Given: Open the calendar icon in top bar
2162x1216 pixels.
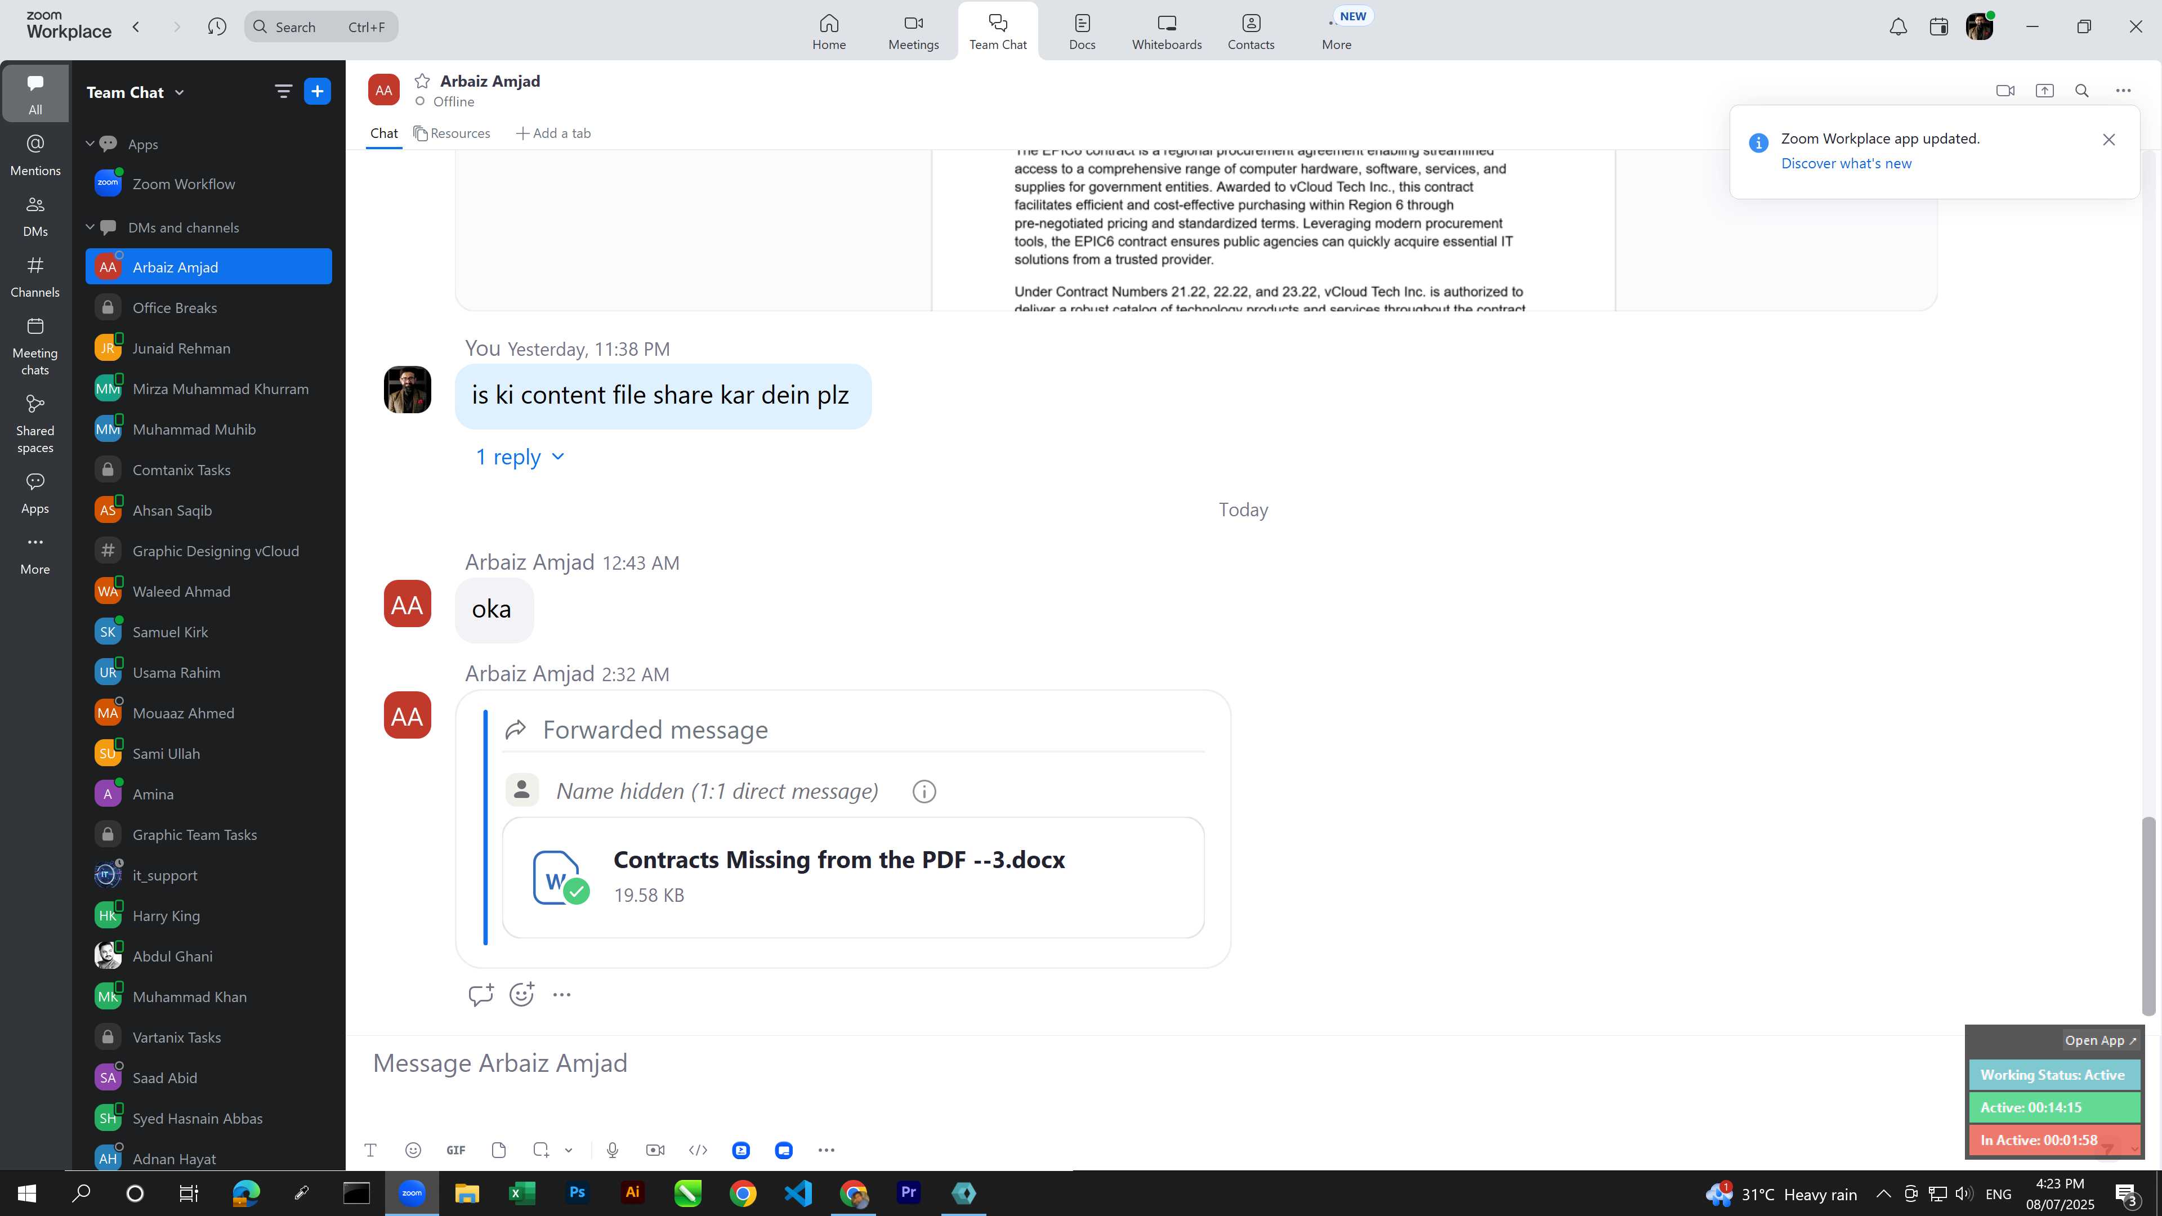Looking at the screenshot, I should [x=1938, y=27].
